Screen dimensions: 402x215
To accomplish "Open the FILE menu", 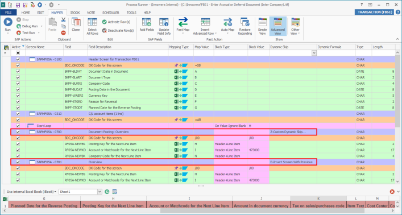I will click(9, 13).
